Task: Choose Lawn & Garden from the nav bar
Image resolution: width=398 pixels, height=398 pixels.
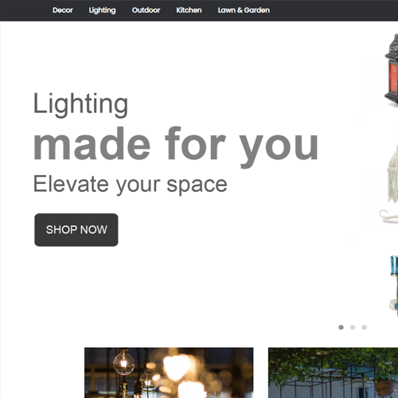Action: (x=244, y=10)
